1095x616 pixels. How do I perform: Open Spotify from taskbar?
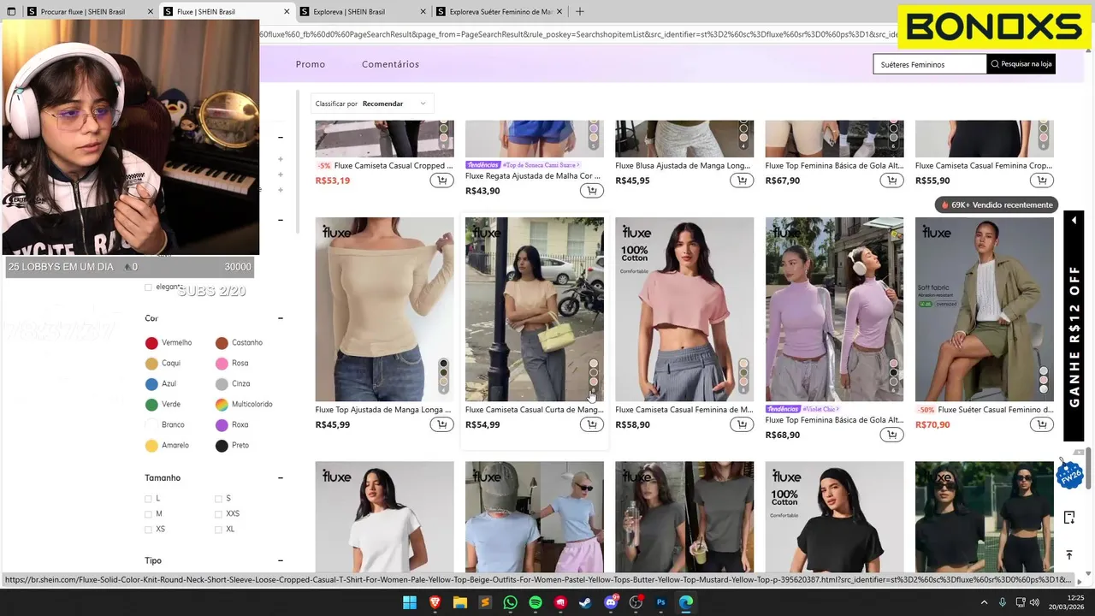(x=536, y=602)
